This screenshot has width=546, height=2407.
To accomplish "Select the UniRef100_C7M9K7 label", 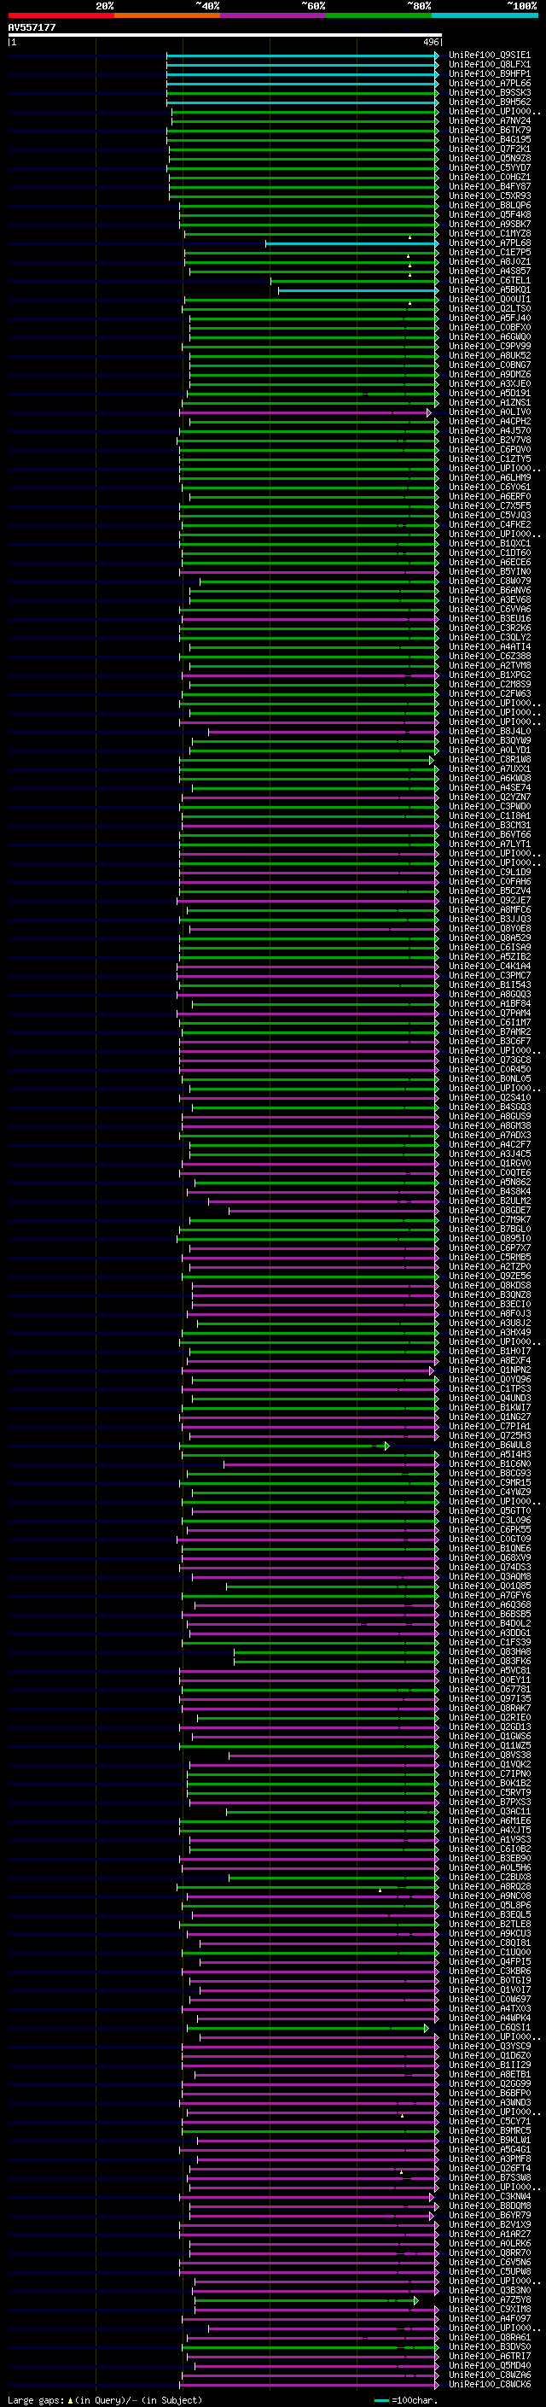I will [489, 1219].
